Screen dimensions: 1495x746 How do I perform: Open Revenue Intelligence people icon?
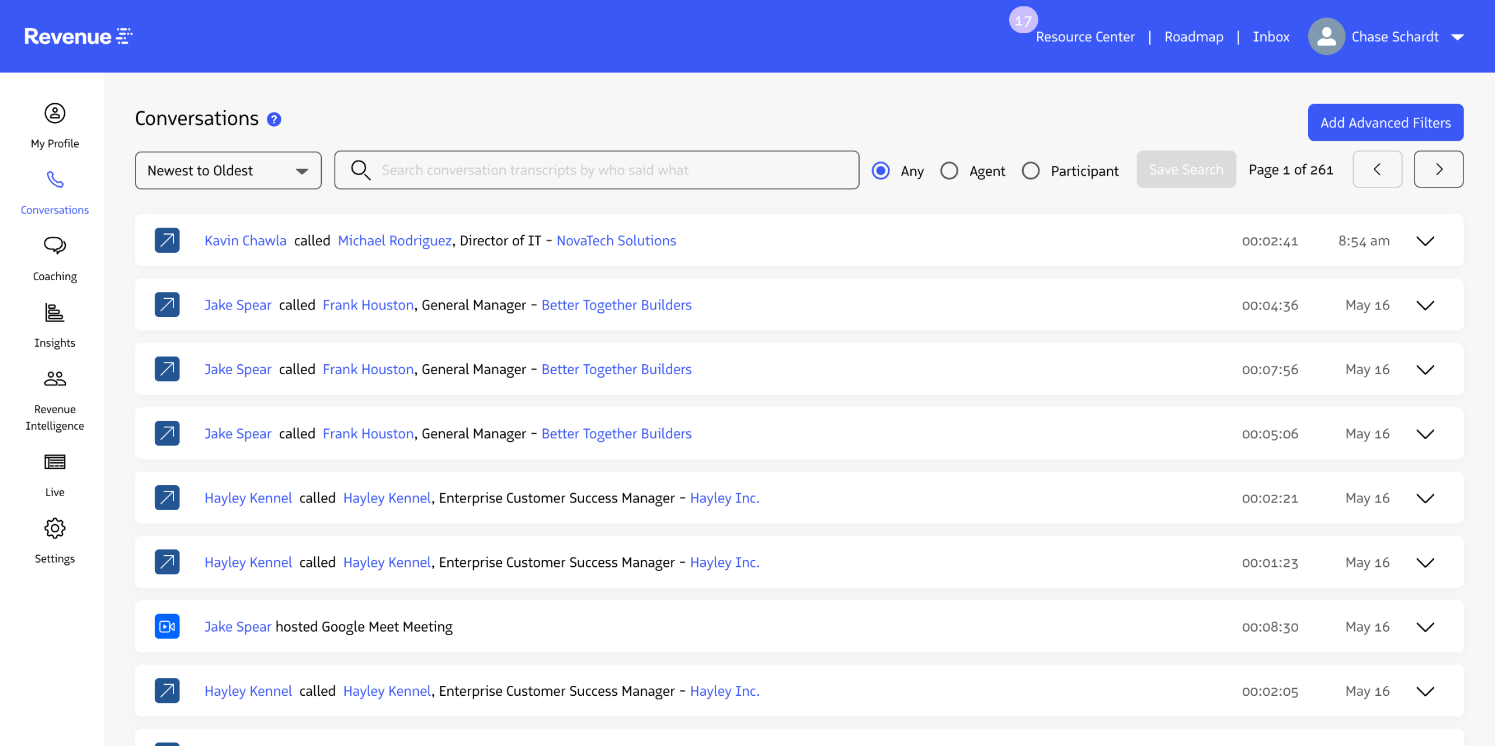tap(55, 379)
